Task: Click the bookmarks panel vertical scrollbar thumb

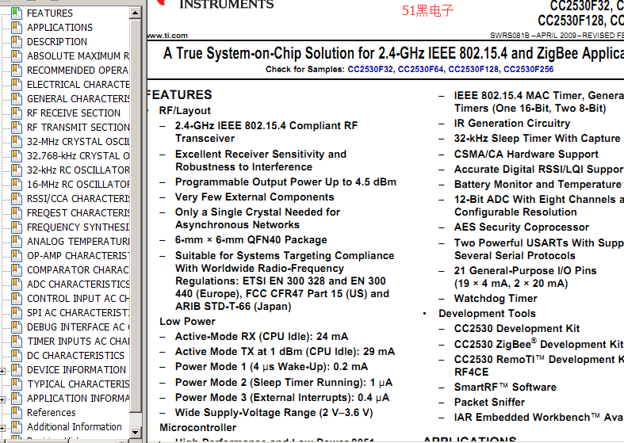Action: coord(136,215)
